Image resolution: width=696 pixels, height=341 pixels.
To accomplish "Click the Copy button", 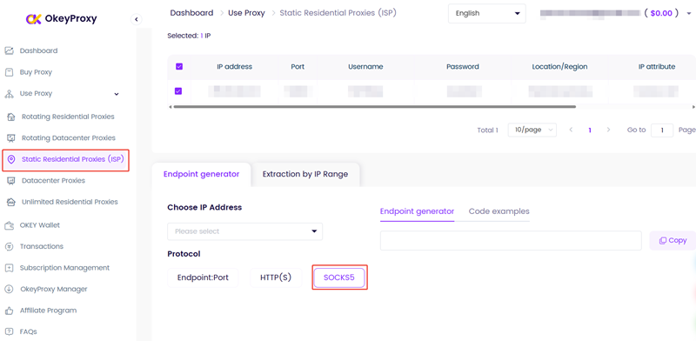I will (673, 240).
